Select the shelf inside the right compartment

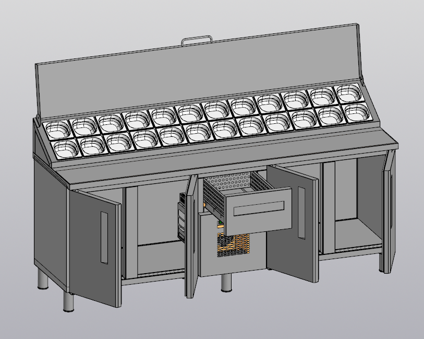357,235
